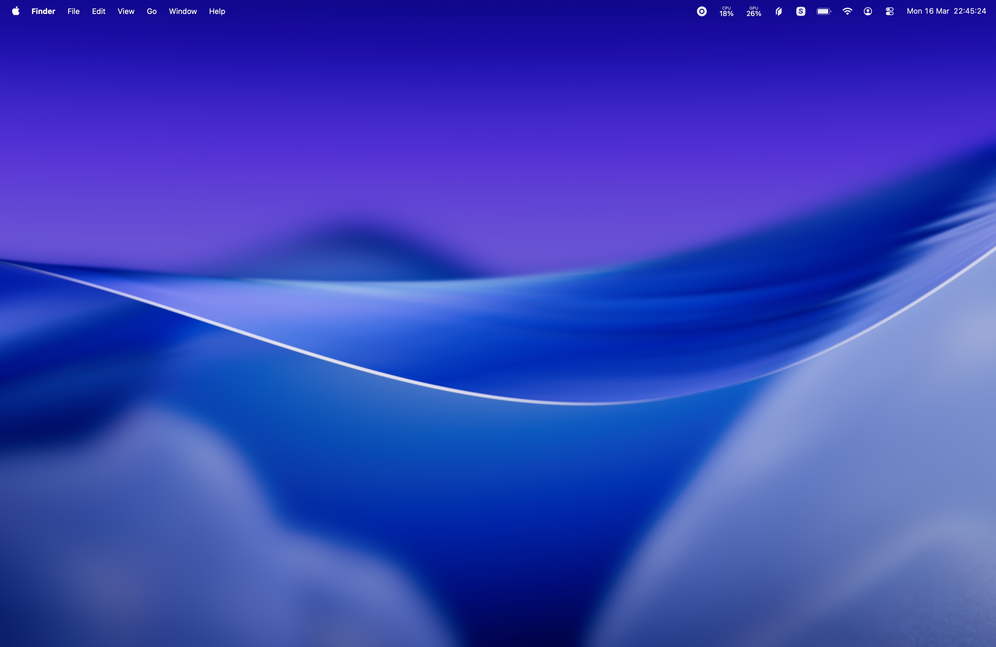
Task: Expand the Go menu
Action: tap(151, 11)
